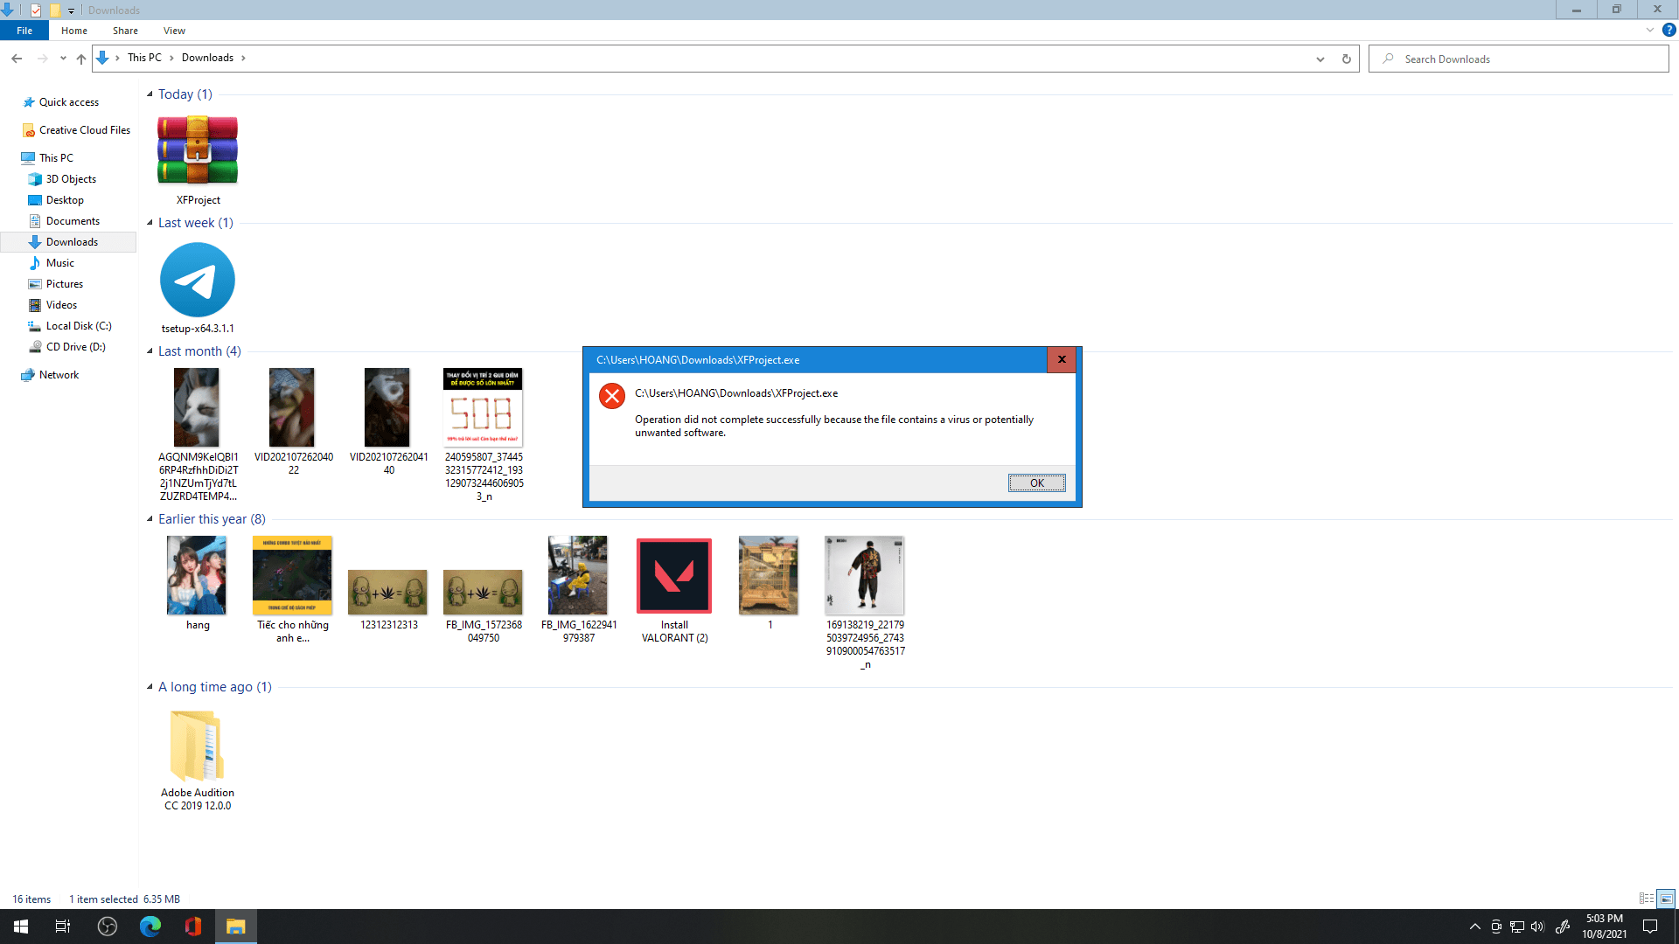The height and width of the screenshot is (944, 1679).
Task: Select the Tiếc cho những anh image
Action: 292,575
